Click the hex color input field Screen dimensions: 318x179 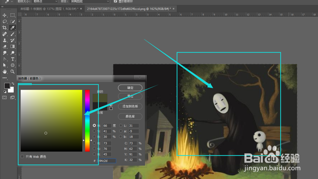107,161
